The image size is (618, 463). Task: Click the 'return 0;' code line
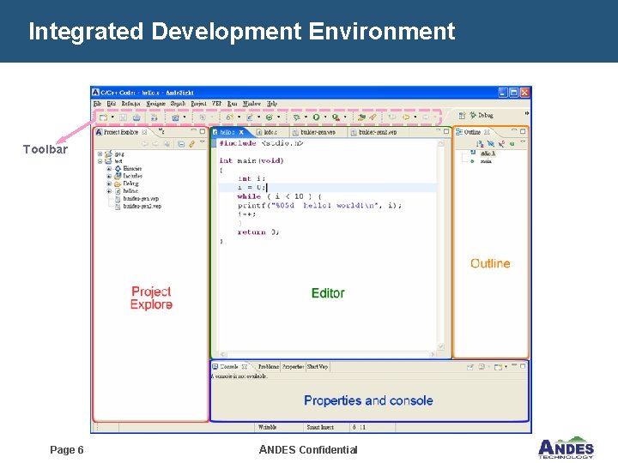258,231
